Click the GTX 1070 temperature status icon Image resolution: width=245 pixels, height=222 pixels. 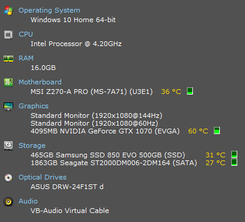coord(217,130)
